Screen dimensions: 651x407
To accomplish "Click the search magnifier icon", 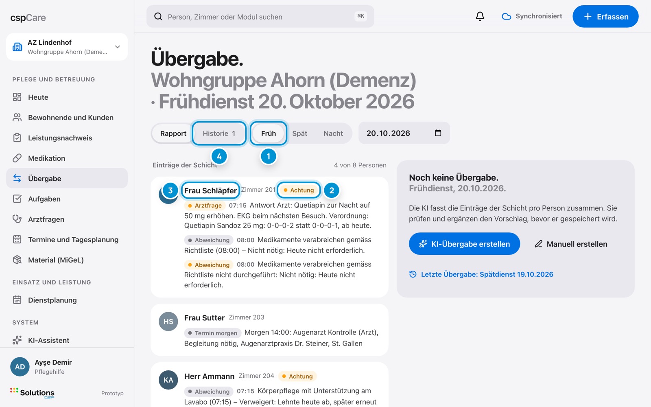I will (158, 17).
